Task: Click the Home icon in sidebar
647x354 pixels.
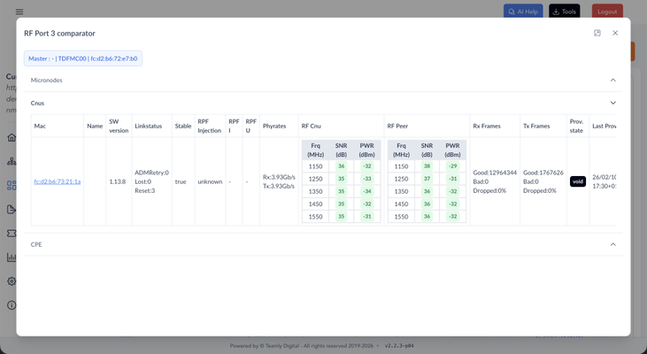Action: (x=12, y=137)
